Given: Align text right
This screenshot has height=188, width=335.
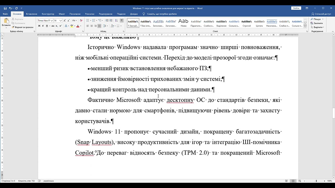Looking at the screenshot, I should coord(95,26).
